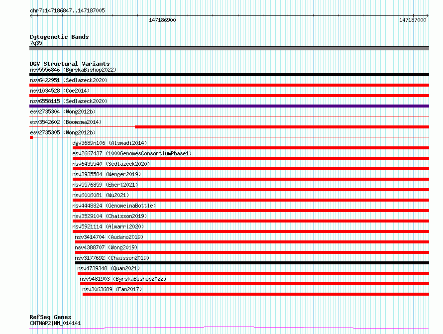Click the black bar under nsv5556846

coord(229,75)
